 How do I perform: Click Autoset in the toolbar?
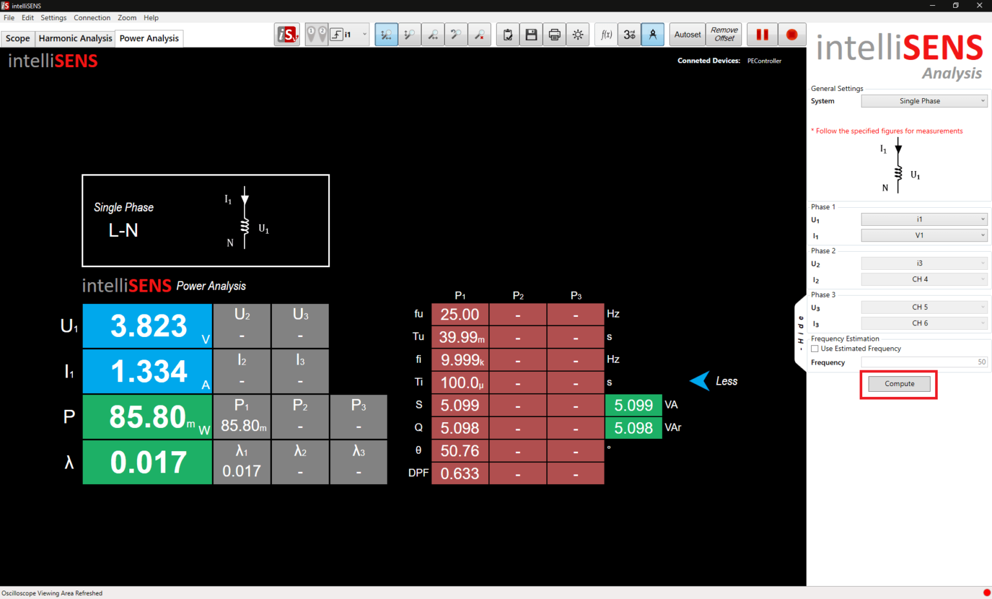pos(687,34)
